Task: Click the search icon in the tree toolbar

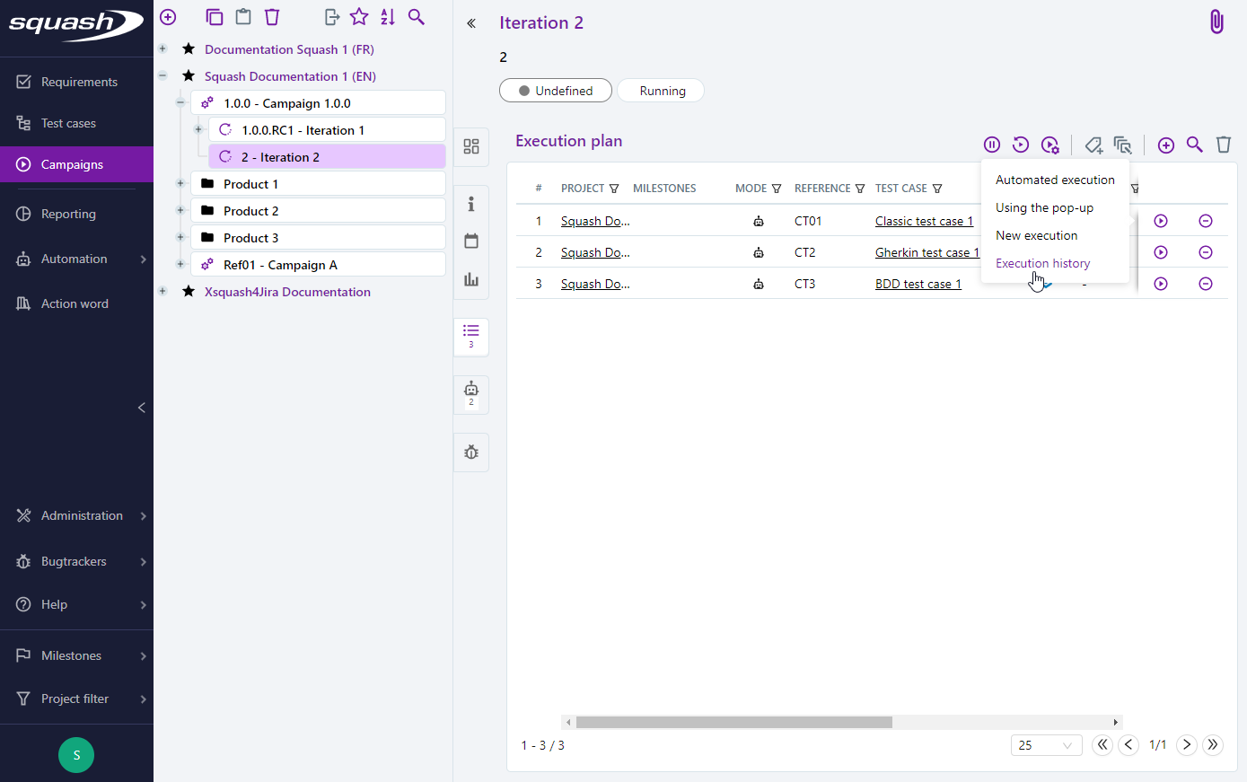Action: (416, 17)
